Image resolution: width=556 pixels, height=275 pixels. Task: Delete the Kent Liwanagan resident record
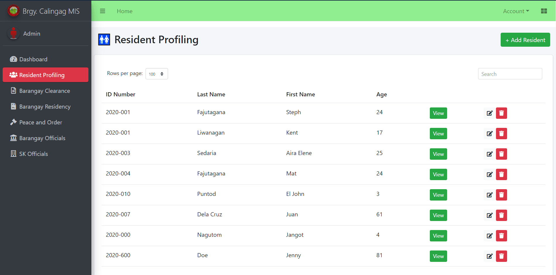coord(501,134)
